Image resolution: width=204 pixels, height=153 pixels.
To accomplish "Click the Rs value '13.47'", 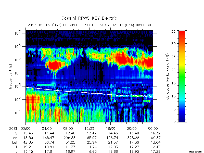I will [92, 133].
